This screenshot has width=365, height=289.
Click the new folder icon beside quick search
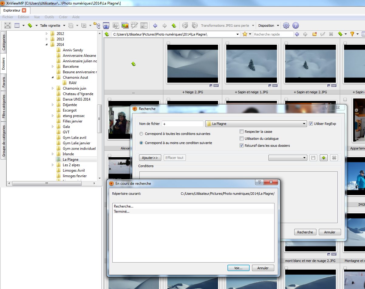click(315, 34)
